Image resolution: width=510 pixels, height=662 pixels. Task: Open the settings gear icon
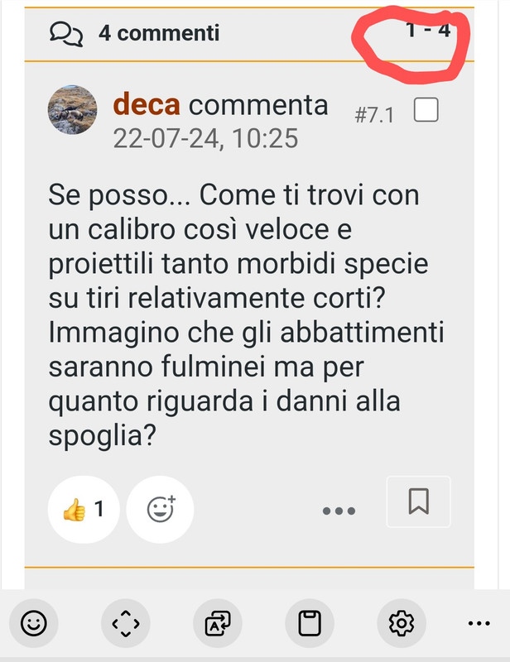tap(402, 623)
